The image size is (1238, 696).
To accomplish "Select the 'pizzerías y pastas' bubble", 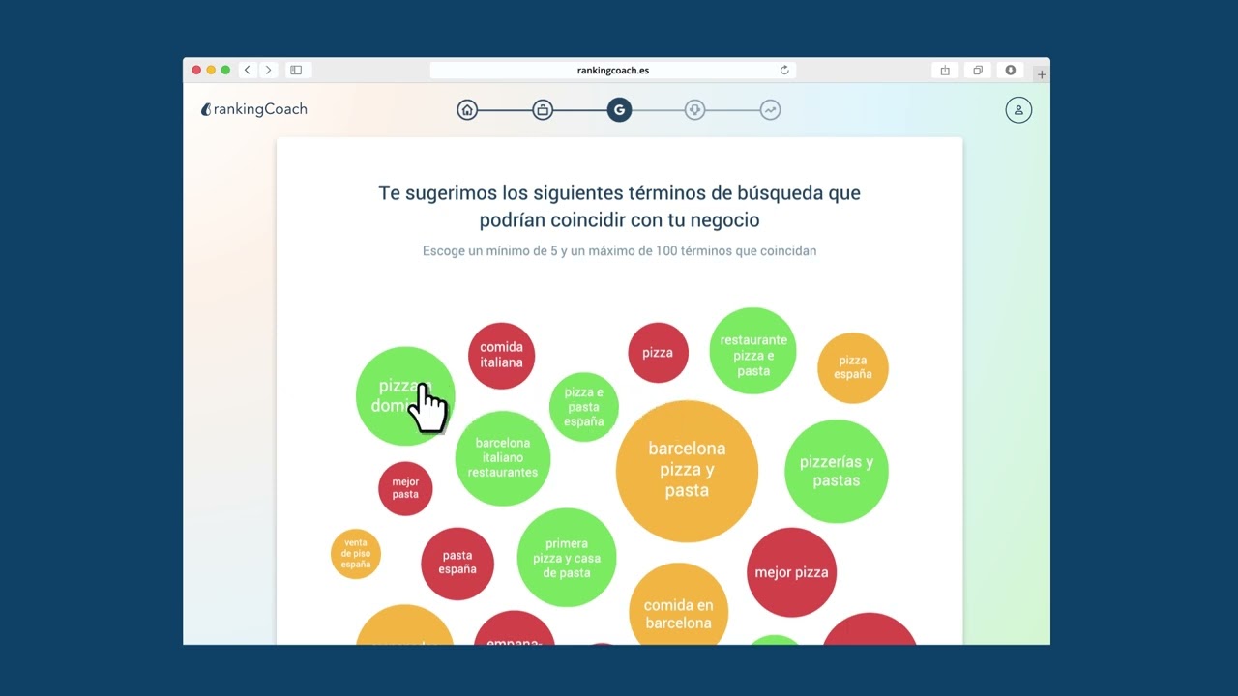I will pos(836,471).
